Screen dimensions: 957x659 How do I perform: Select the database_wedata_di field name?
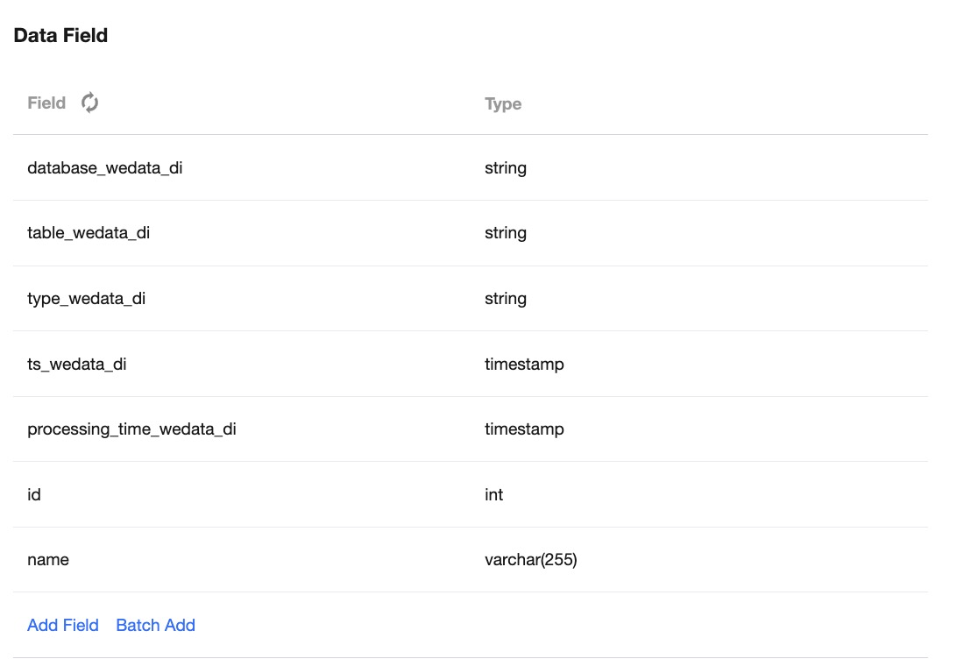point(105,167)
